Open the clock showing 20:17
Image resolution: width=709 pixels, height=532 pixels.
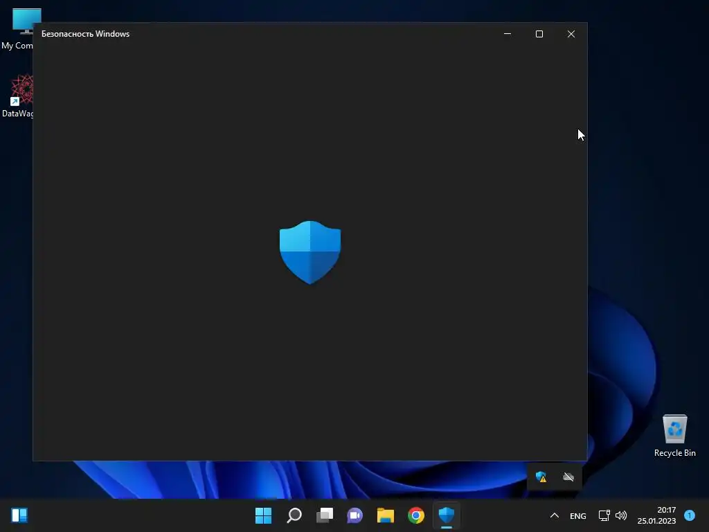(x=656, y=515)
